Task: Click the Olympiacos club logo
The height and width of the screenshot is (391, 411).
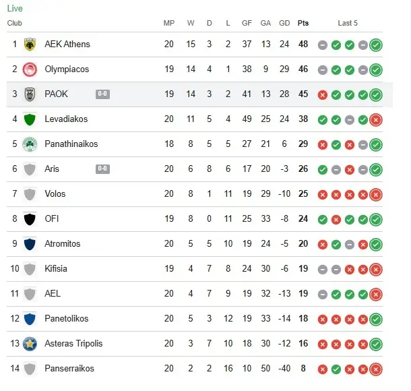Action: 29,69
